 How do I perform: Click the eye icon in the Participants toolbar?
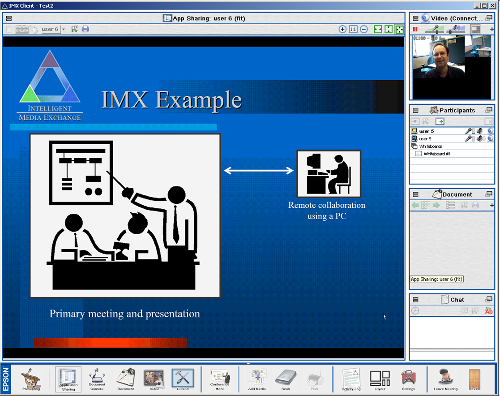415,121
